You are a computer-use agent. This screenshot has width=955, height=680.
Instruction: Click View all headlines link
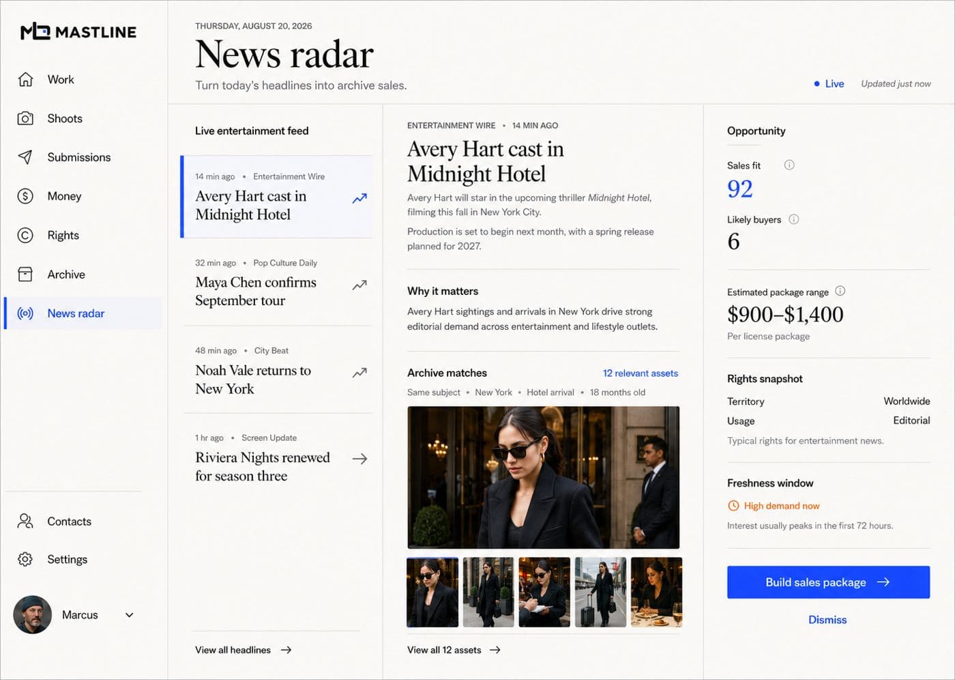pos(244,650)
